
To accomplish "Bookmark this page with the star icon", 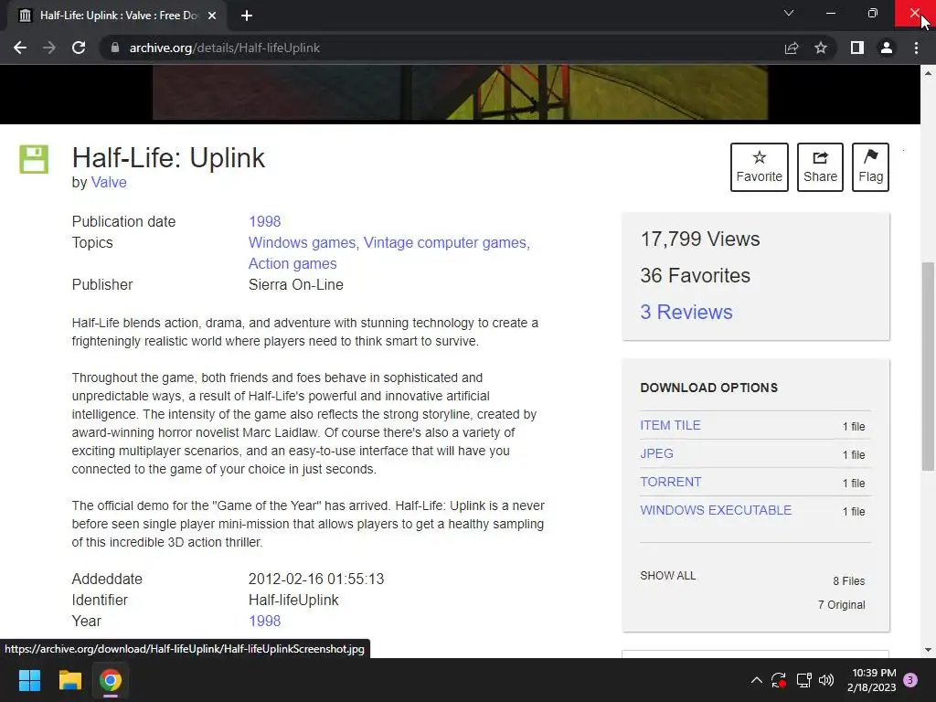I will [x=821, y=48].
